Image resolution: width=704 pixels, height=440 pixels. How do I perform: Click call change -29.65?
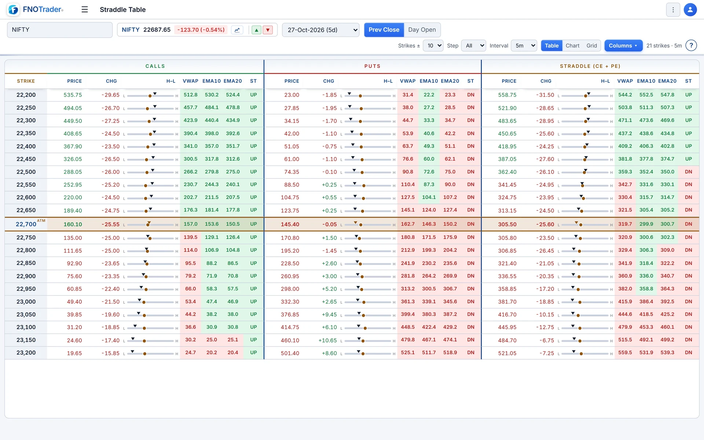[x=111, y=95]
